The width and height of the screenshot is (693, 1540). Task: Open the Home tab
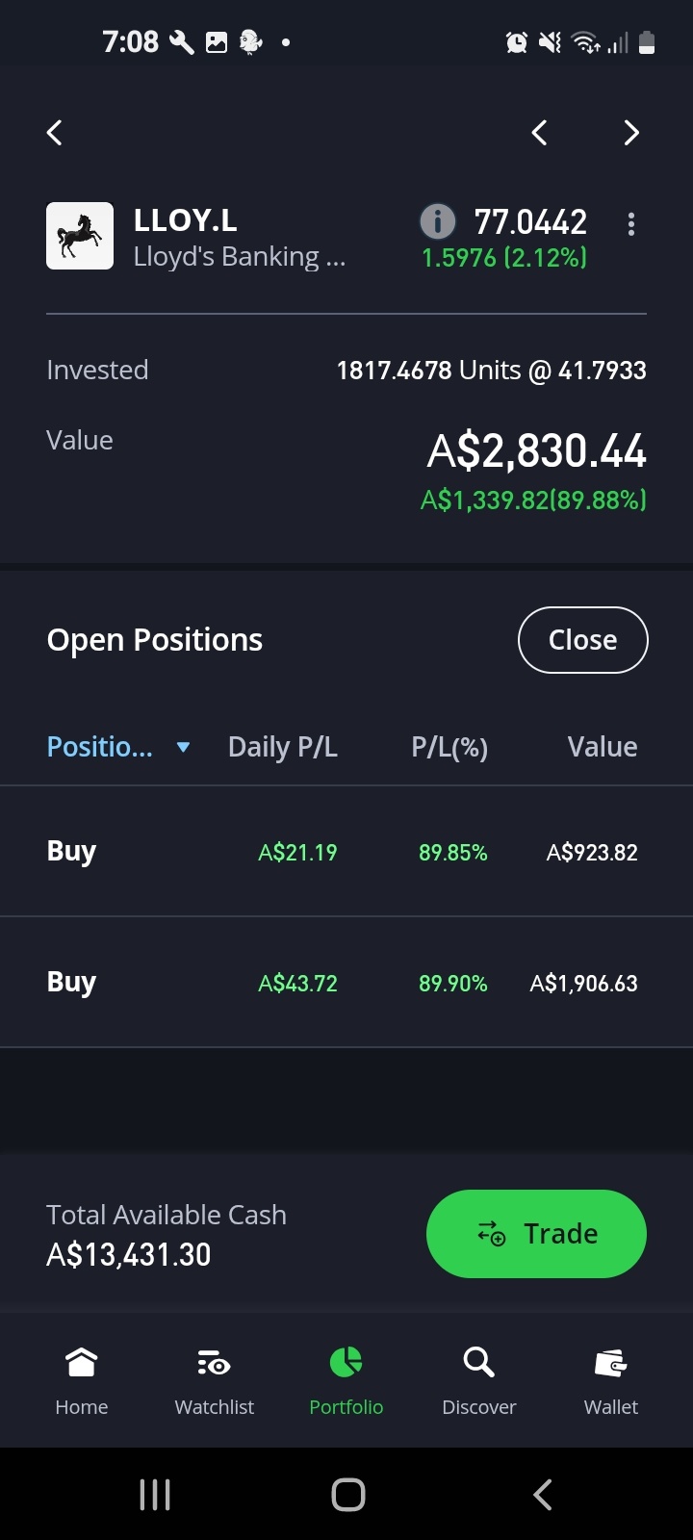click(82, 1381)
